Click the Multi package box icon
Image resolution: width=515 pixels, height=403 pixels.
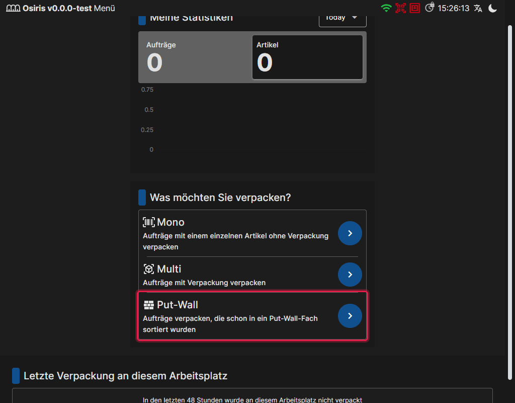149,269
